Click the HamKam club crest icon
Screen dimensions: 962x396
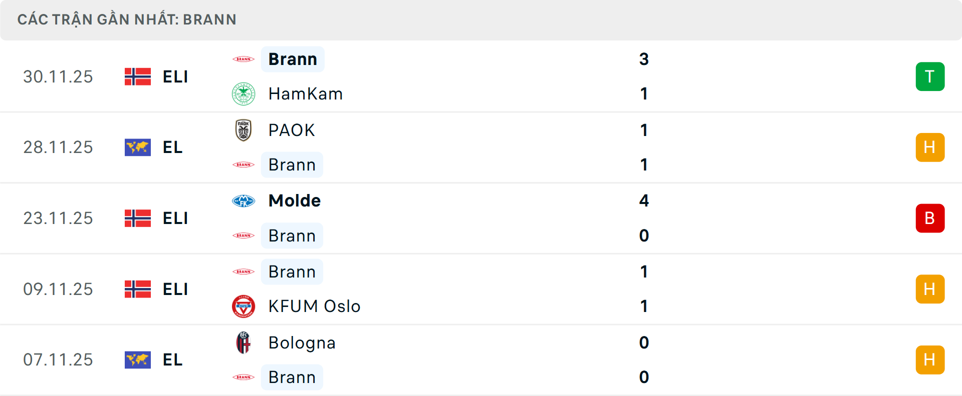(244, 94)
